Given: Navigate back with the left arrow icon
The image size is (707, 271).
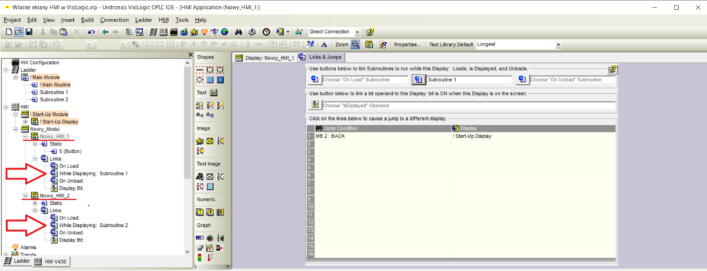Looking at the screenshot, I should 105,32.
